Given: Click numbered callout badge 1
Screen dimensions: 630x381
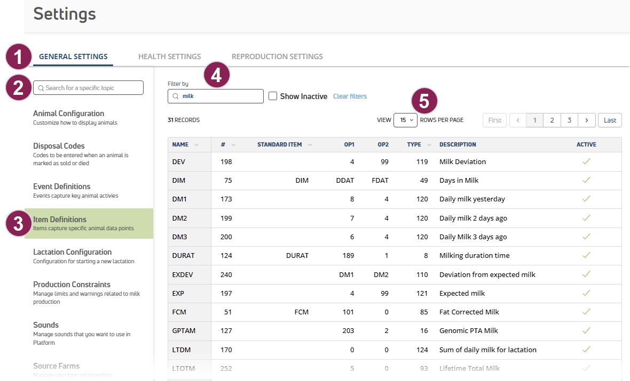Looking at the screenshot, I should pyautogui.click(x=19, y=57).
